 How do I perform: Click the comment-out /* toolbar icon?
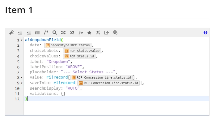coord(46,33)
